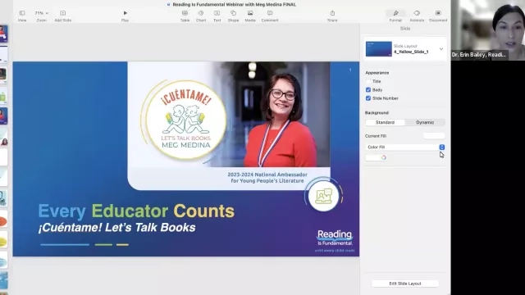Click the fill color well

coord(373,157)
